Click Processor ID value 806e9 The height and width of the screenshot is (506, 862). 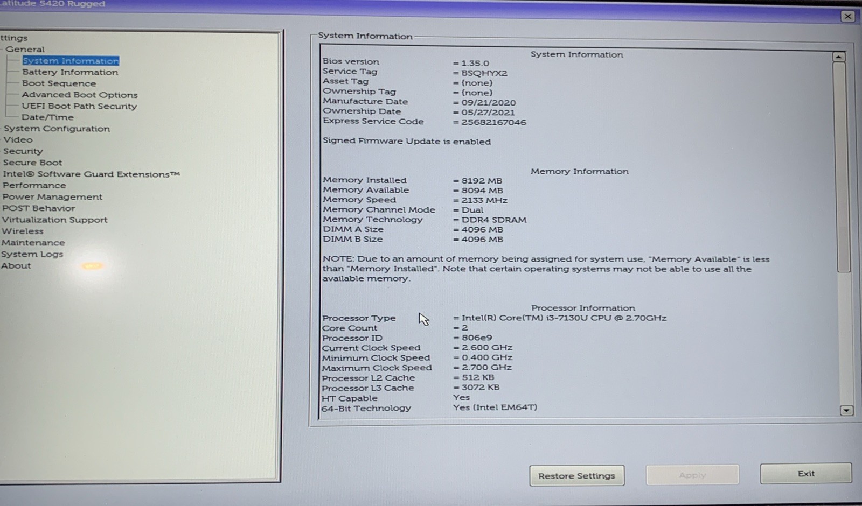click(x=477, y=338)
